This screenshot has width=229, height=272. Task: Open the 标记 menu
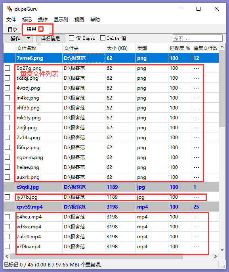tap(27, 19)
